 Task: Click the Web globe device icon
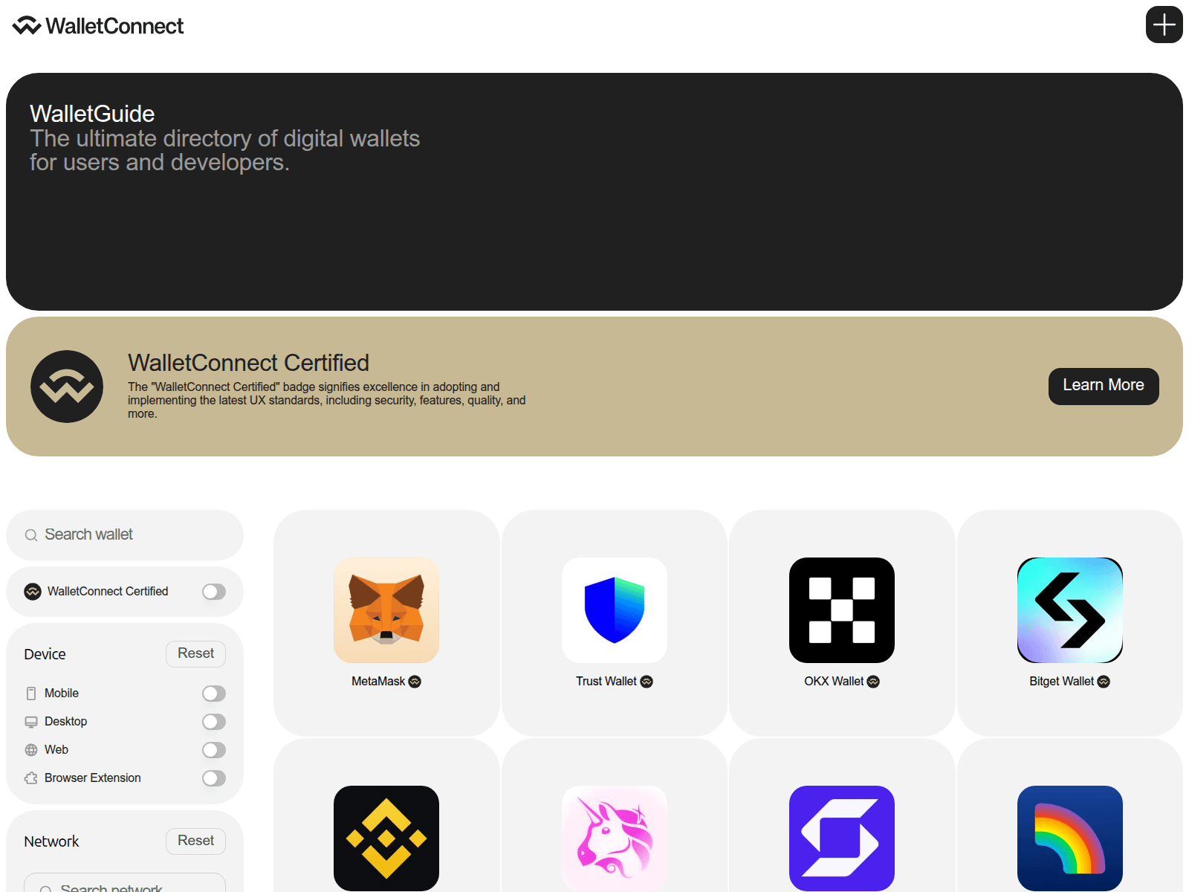tap(31, 750)
